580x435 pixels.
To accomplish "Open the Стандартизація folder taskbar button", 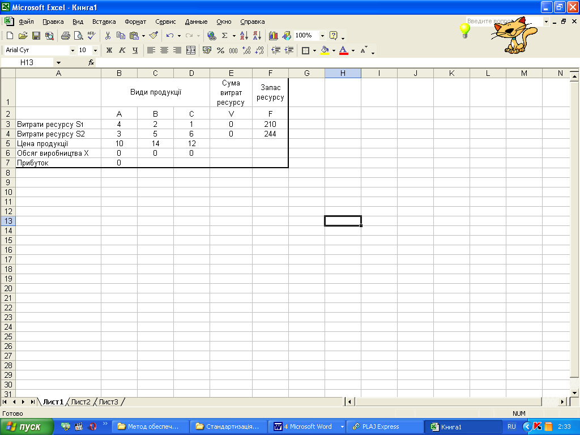I will click(229, 427).
